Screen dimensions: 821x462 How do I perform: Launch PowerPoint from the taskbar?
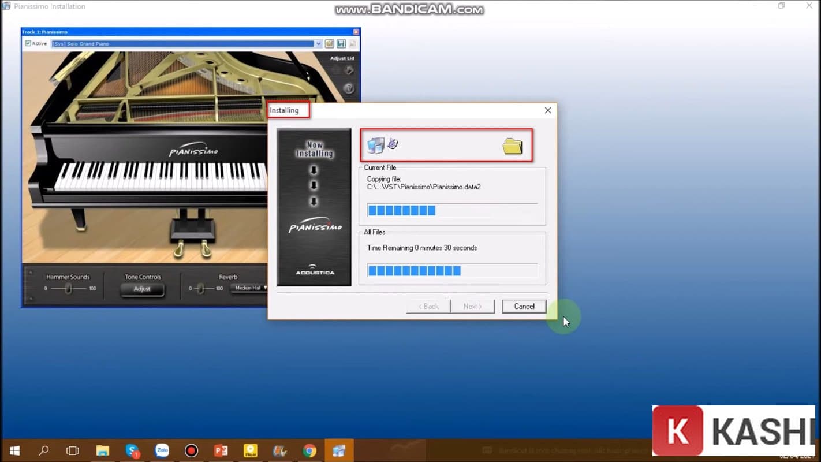(x=221, y=450)
